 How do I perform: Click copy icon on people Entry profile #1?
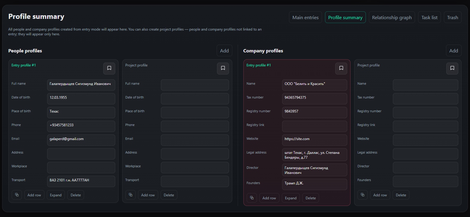[x=17, y=195]
